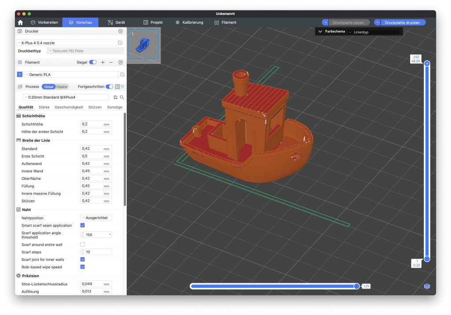
Task: Remove a filament with minus icon
Action: (111, 63)
